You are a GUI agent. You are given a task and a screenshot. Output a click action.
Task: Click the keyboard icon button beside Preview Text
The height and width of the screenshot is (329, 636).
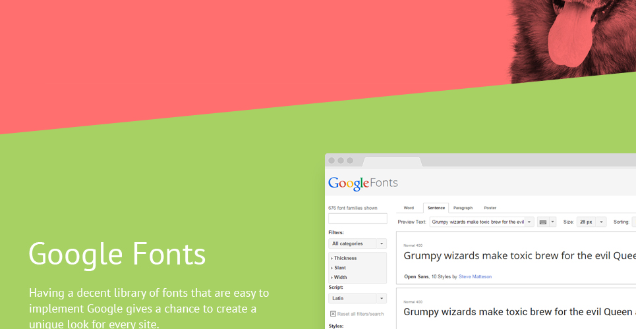tap(542, 222)
